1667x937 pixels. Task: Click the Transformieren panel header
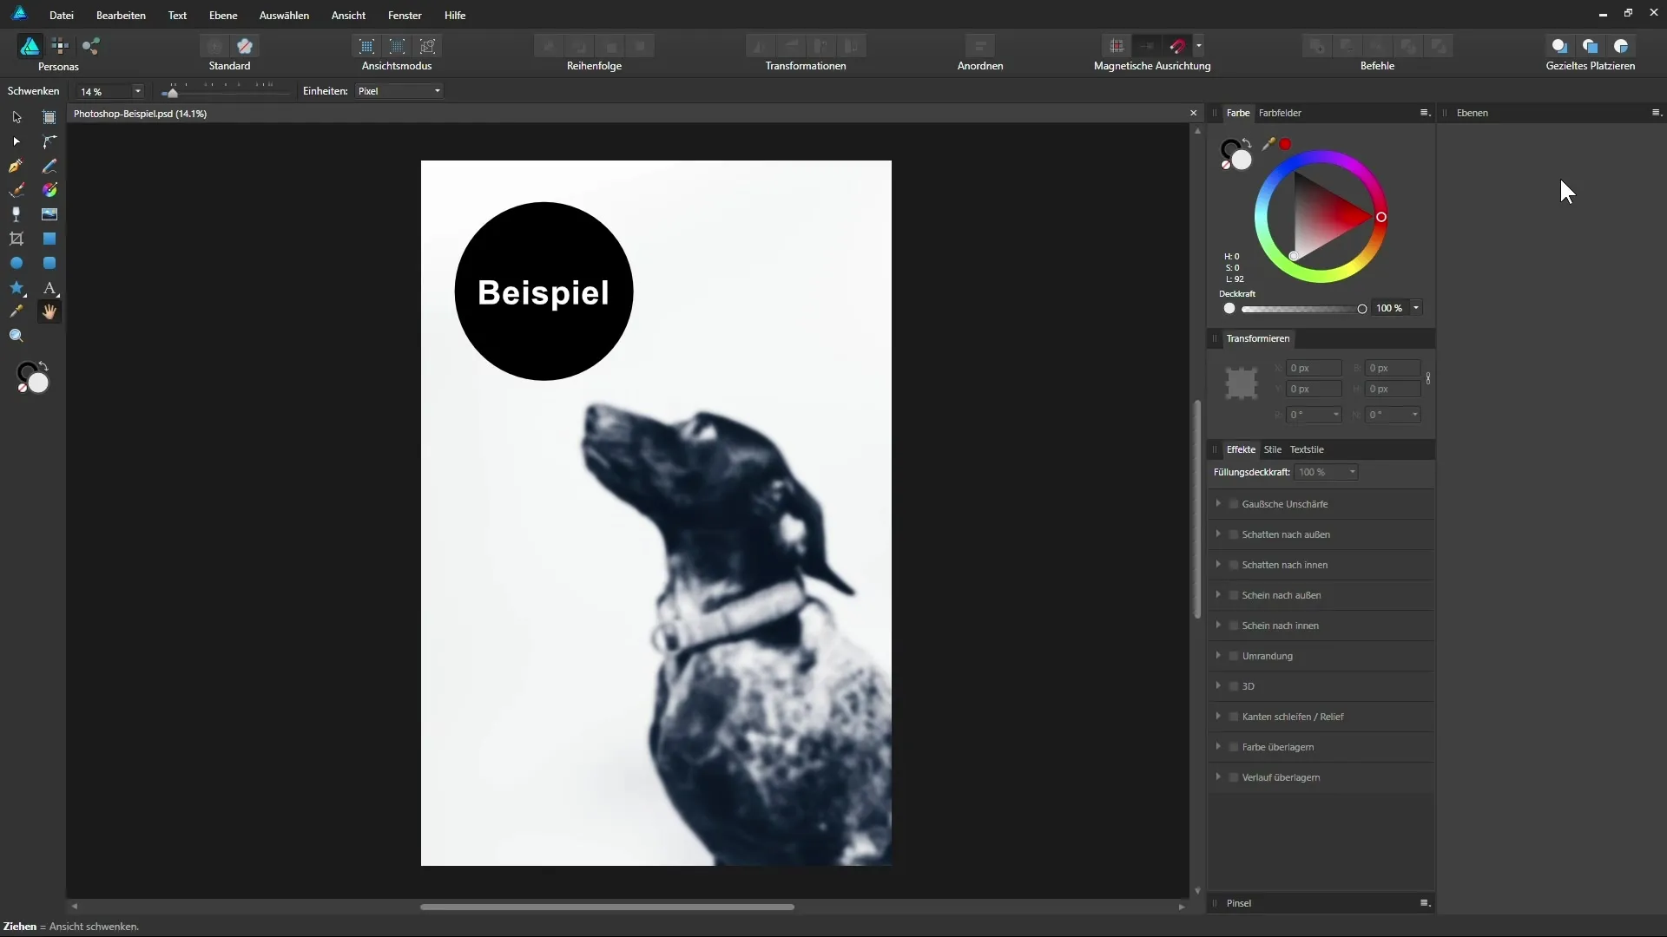1258,338
